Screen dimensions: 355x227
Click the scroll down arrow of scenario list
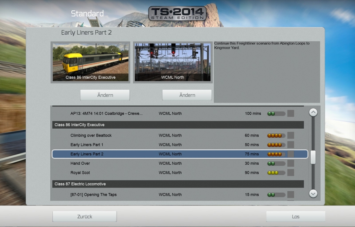click(x=313, y=193)
